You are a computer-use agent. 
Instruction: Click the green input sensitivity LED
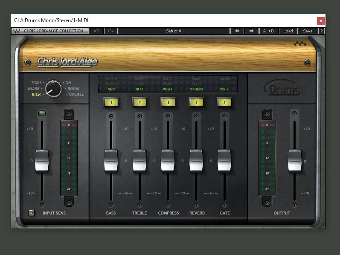pos(42,113)
